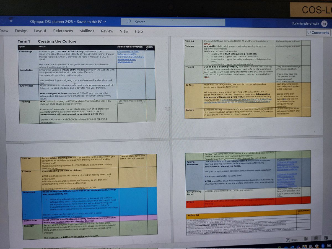Image resolution: width=332 pixels, height=249 pixels.
Task: Click 'Use Trust master slide deck' cell
Action: click(129, 103)
